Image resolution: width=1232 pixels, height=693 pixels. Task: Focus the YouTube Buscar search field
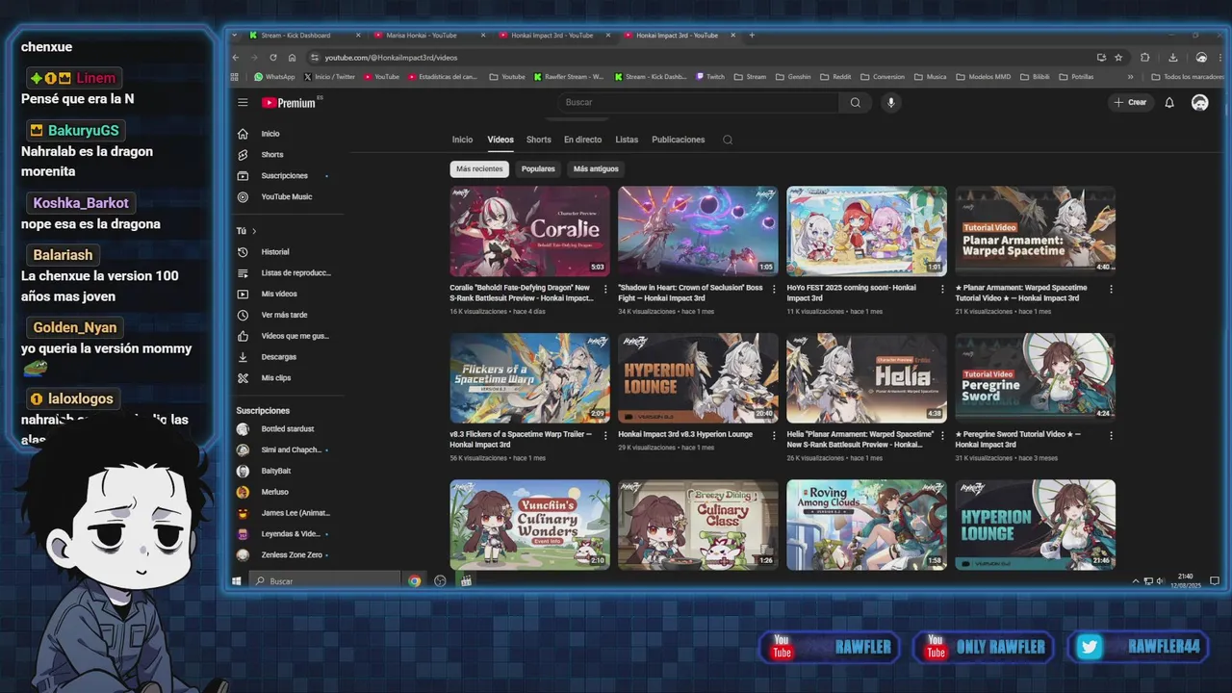click(x=699, y=102)
